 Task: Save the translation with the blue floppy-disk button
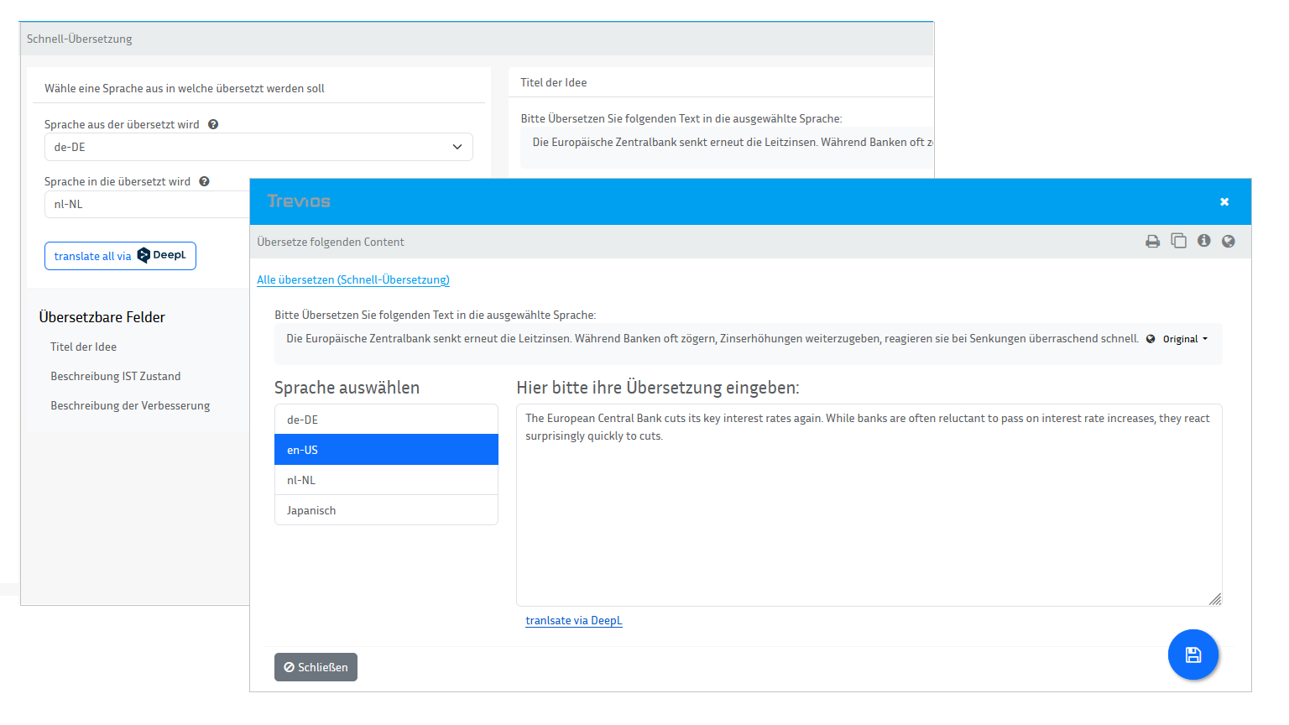point(1192,655)
